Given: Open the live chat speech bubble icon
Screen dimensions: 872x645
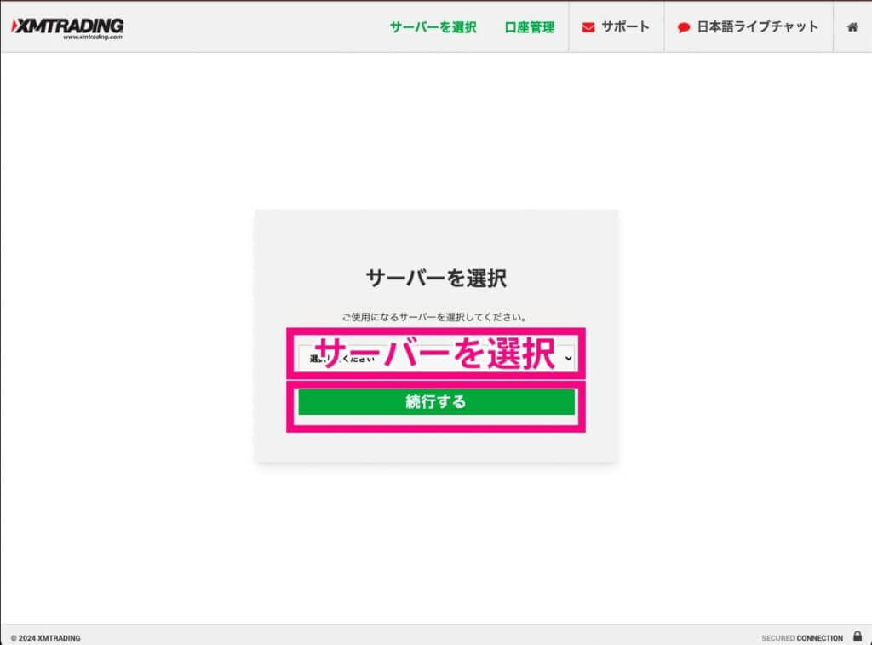Looking at the screenshot, I should 683,26.
